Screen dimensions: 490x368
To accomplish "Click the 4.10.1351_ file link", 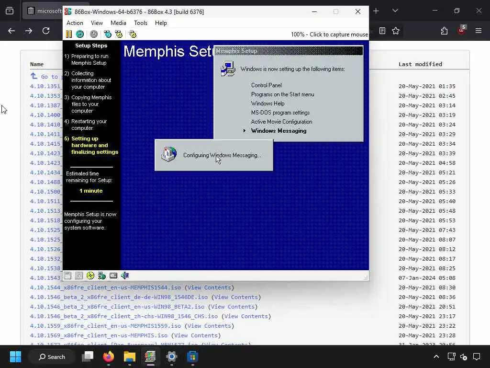I will tap(46, 86).
